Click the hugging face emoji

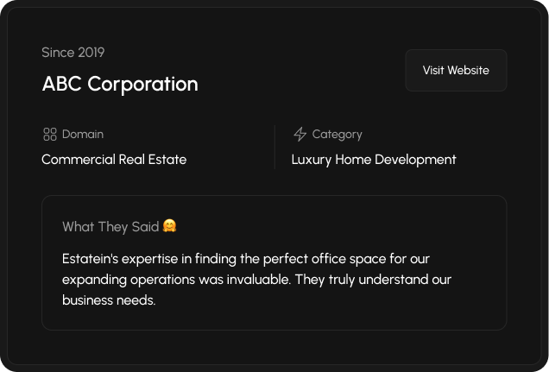point(170,226)
